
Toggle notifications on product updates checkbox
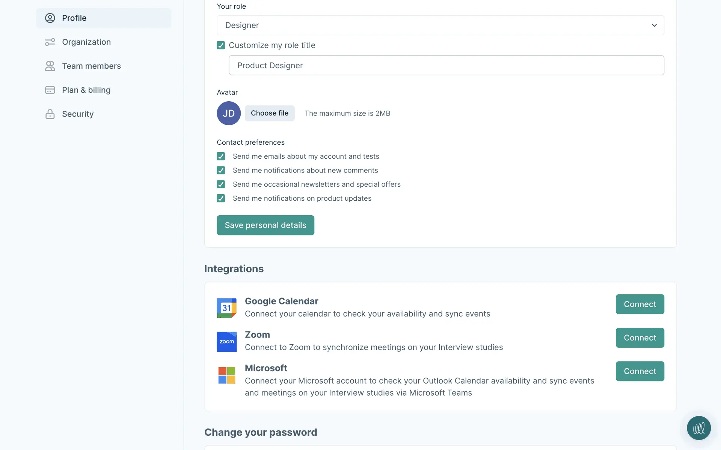tap(221, 198)
